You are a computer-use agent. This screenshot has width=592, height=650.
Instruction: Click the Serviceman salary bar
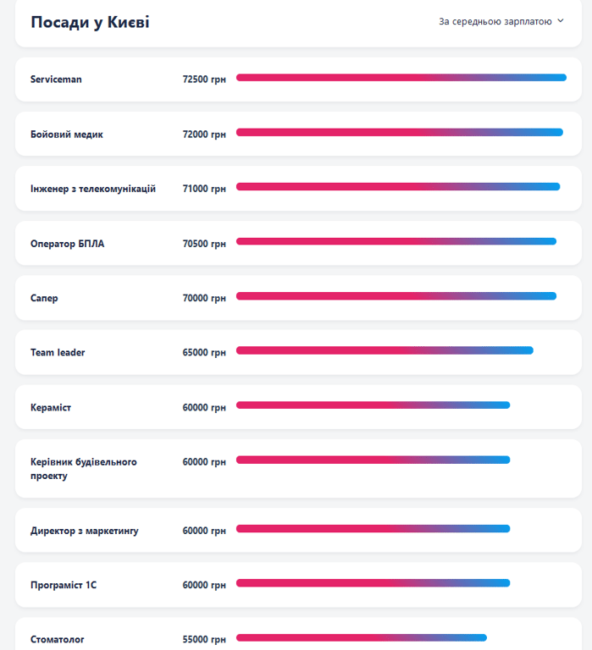[401, 78]
